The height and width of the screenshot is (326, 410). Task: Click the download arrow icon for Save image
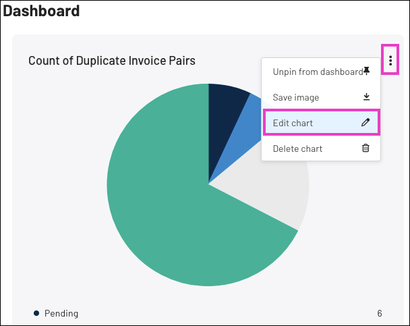point(366,97)
